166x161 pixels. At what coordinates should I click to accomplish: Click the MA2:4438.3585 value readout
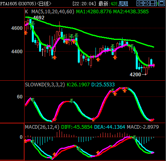pos(131,12)
